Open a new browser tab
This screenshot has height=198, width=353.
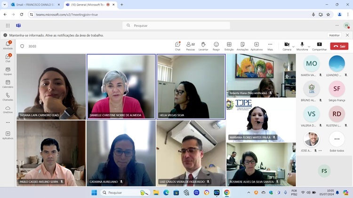click(121, 5)
